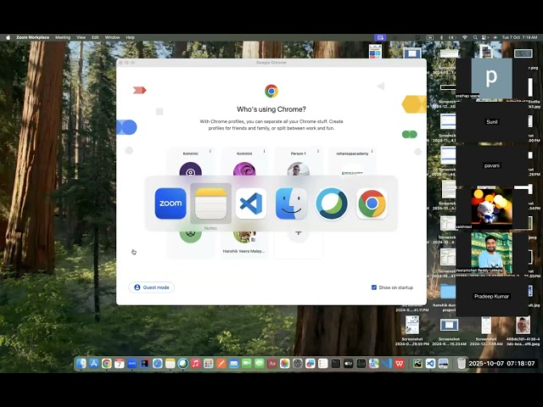Click the Wi-Fi icon in the menu bar
Viewport: 543px width, 407px height.
pos(465,37)
